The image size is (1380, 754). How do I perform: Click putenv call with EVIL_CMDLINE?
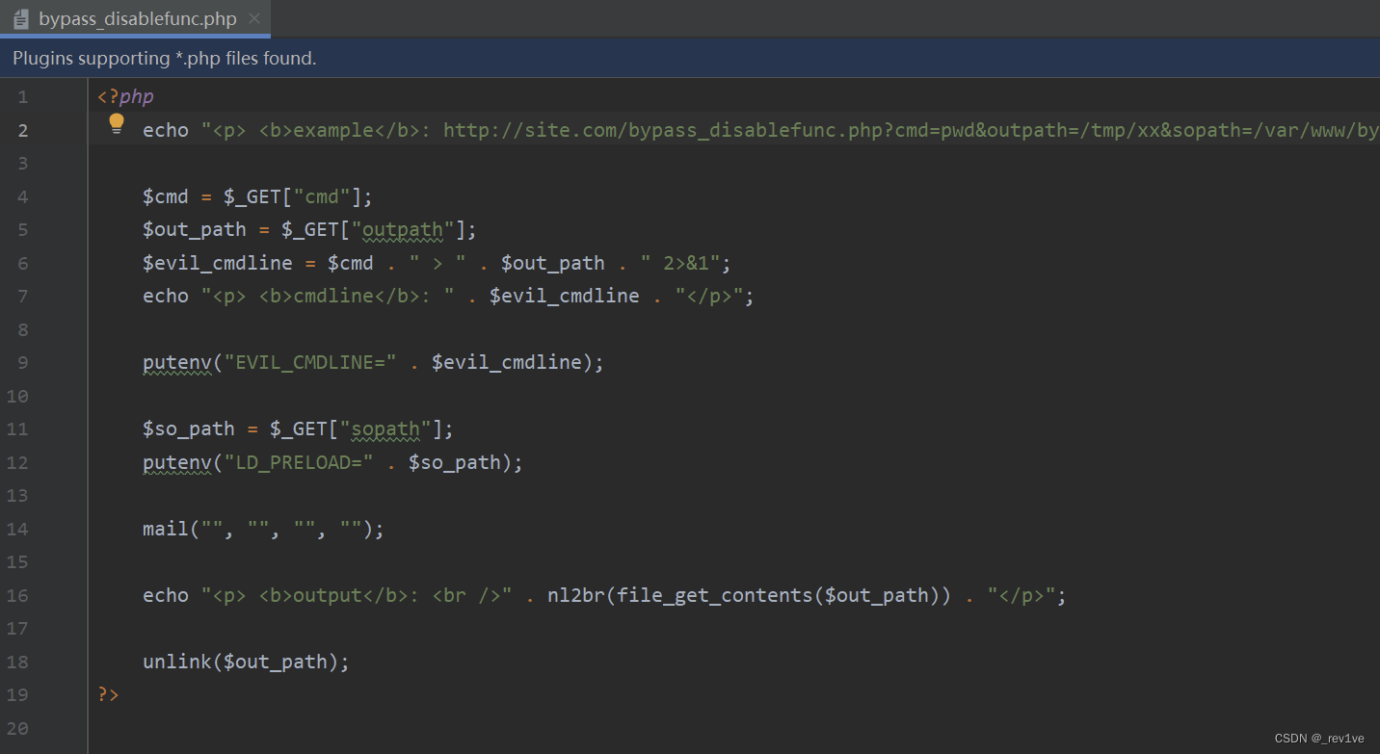[x=373, y=362]
